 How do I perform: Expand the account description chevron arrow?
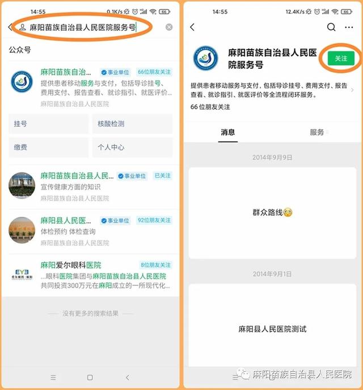click(352, 90)
